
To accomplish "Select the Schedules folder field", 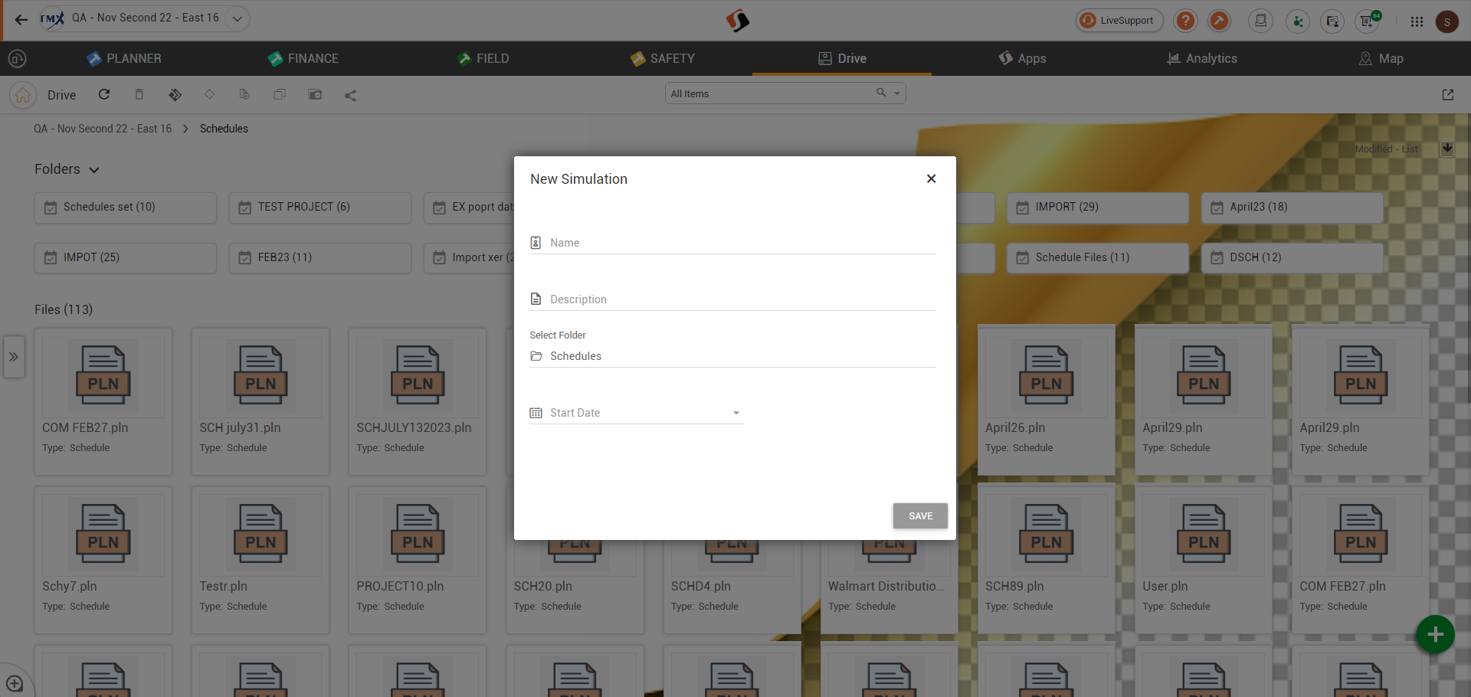I will pos(732,356).
